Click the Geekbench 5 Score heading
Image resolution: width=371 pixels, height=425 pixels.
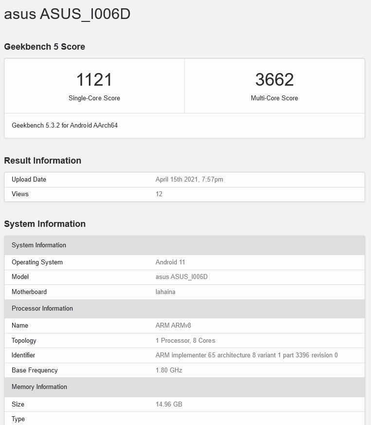[44, 47]
